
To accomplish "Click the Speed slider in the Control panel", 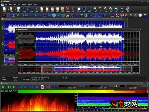I will click(x=133, y=86).
